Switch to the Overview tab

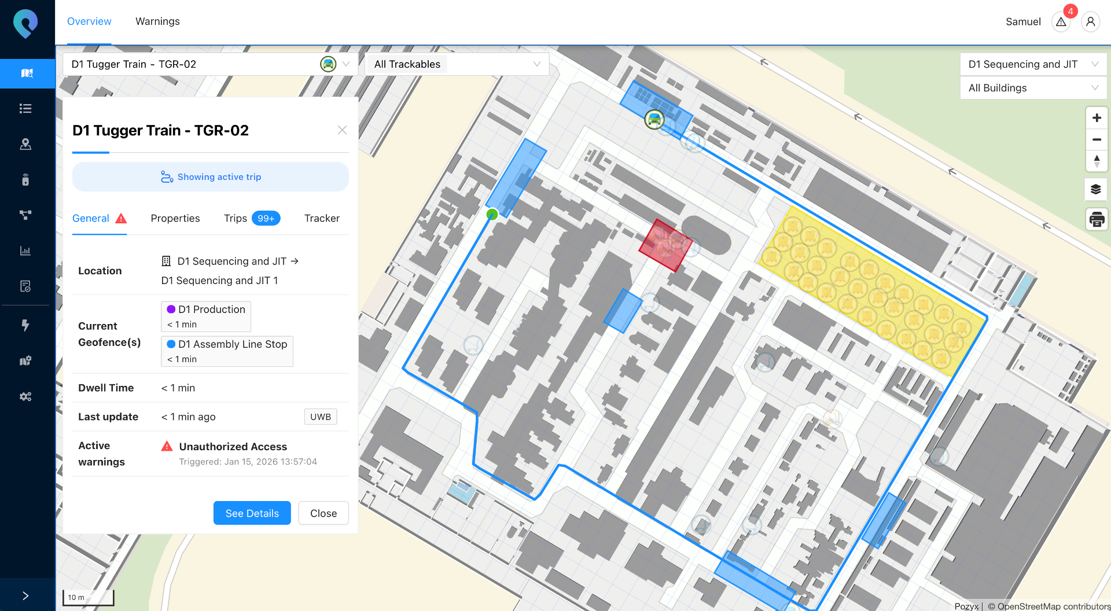pyautogui.click(x=89, y=21)
